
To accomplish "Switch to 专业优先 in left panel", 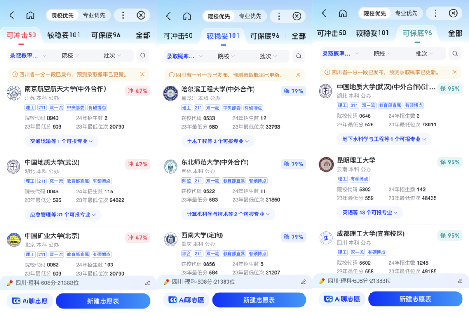I will [94, 15].
